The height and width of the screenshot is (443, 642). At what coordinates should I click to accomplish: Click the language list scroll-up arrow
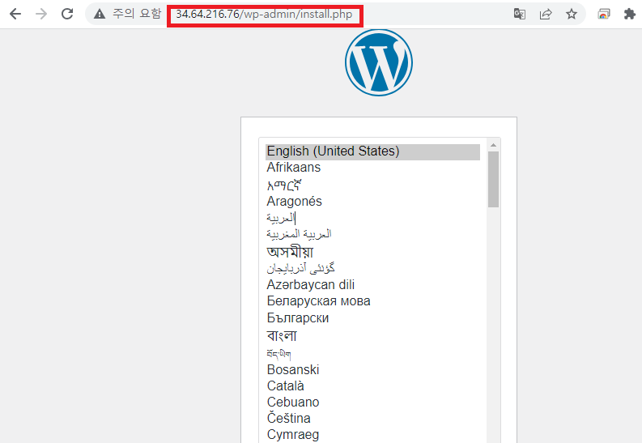pyautogui.click(x=493, y=145)
